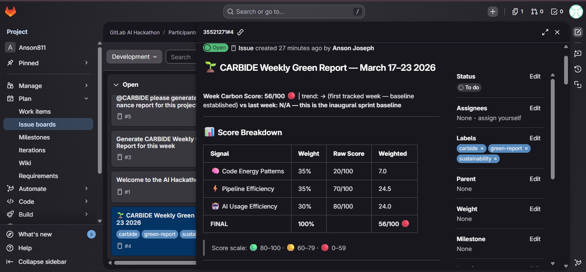Click the Open status badge

pos(216,48)
